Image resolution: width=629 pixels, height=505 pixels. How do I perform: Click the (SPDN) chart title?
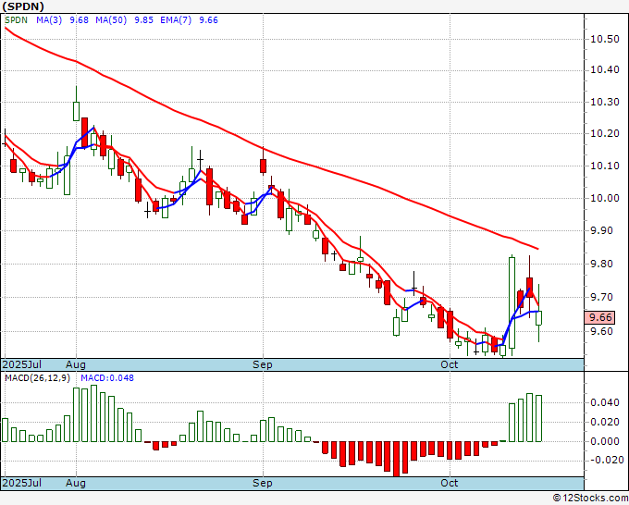point(23,6)
